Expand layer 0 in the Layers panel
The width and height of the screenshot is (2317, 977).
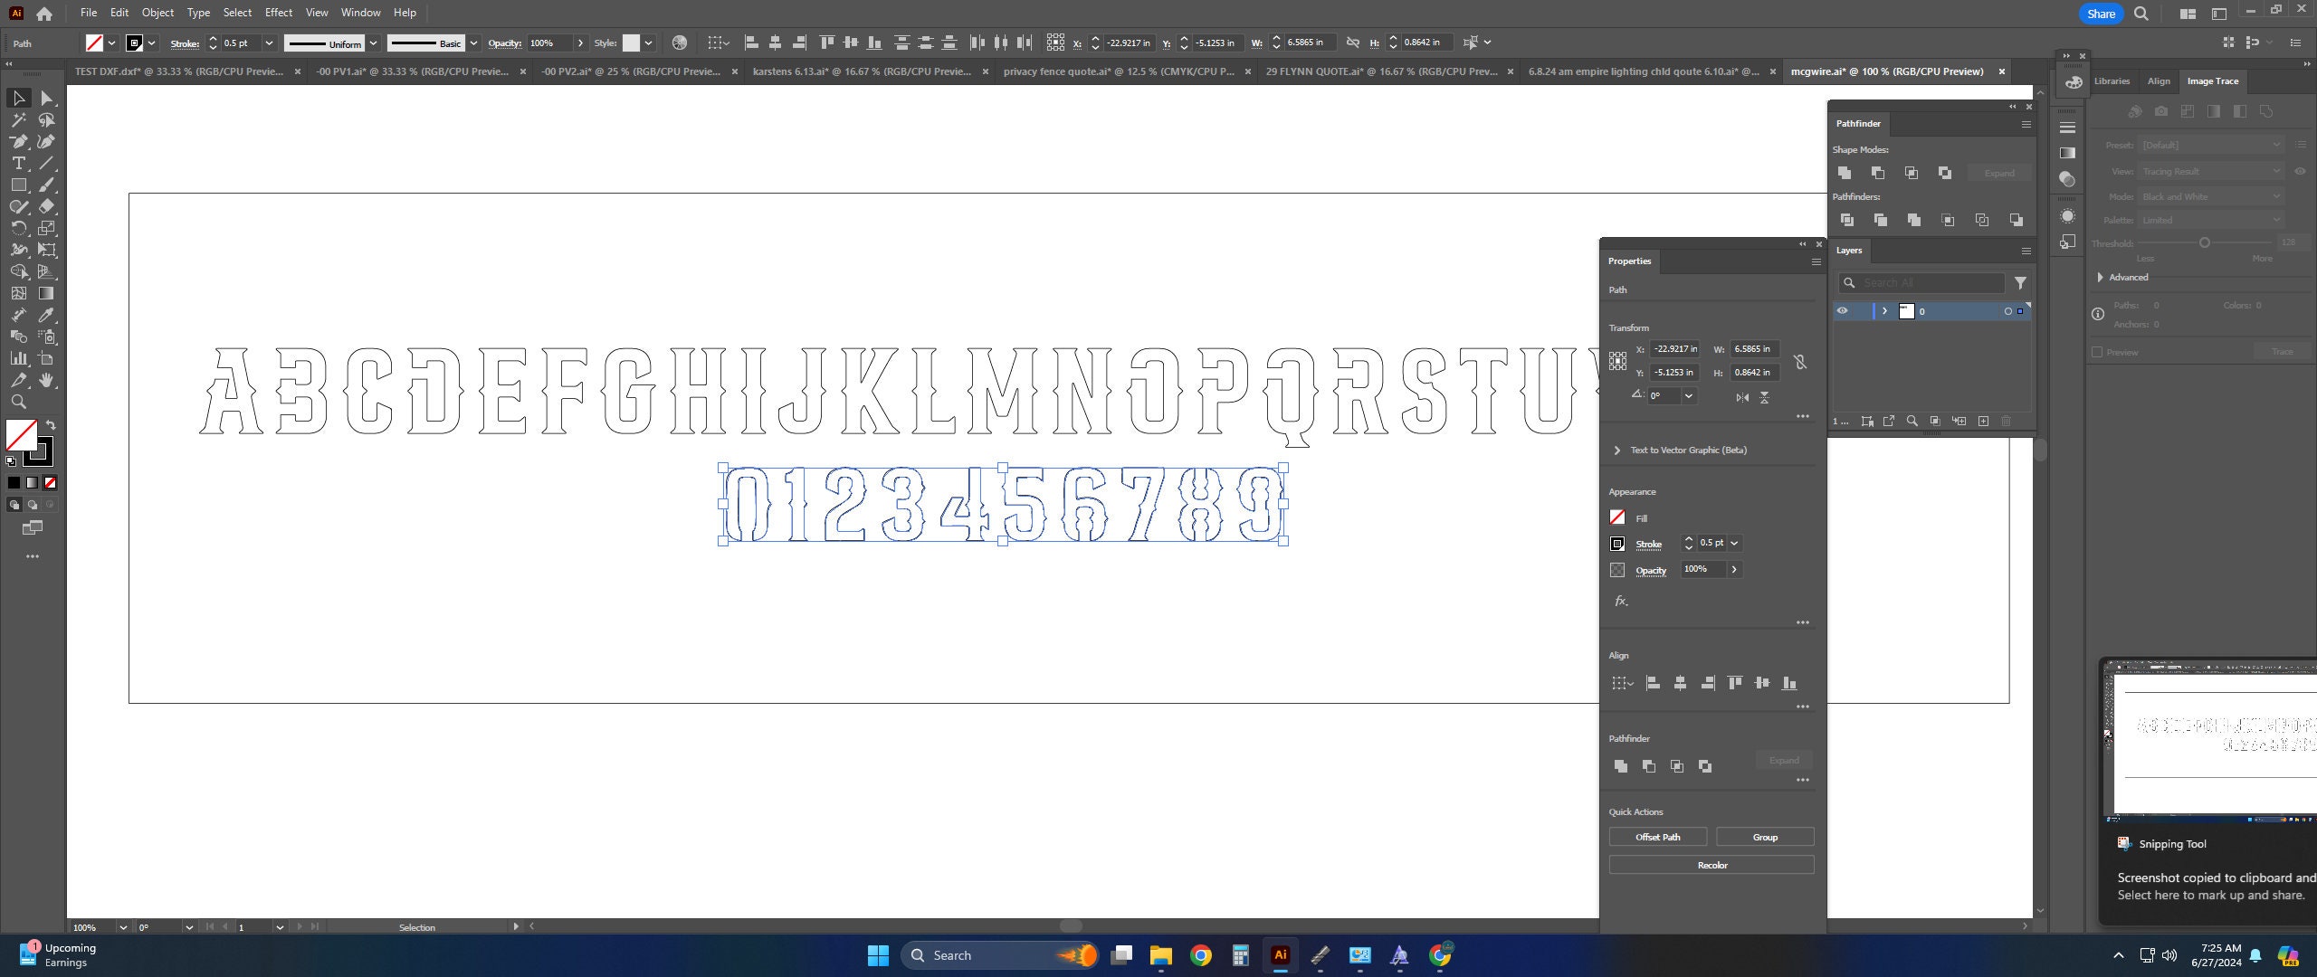tap(1884, 310)
